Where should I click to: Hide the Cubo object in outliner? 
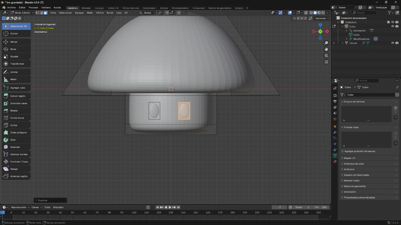pyautogui.click(x=392, y=27)
